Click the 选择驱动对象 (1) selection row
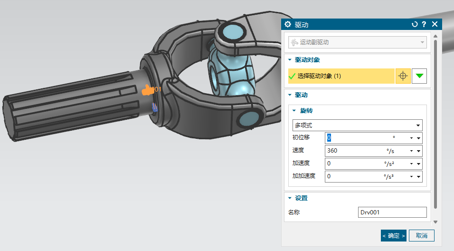This screenshot has height=251, width=454. point(341,76)
